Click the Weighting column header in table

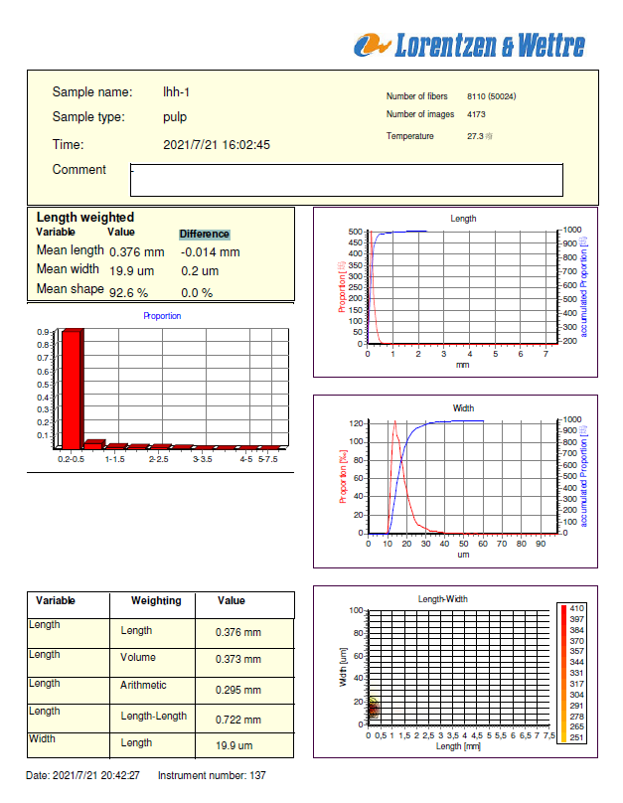156,601
